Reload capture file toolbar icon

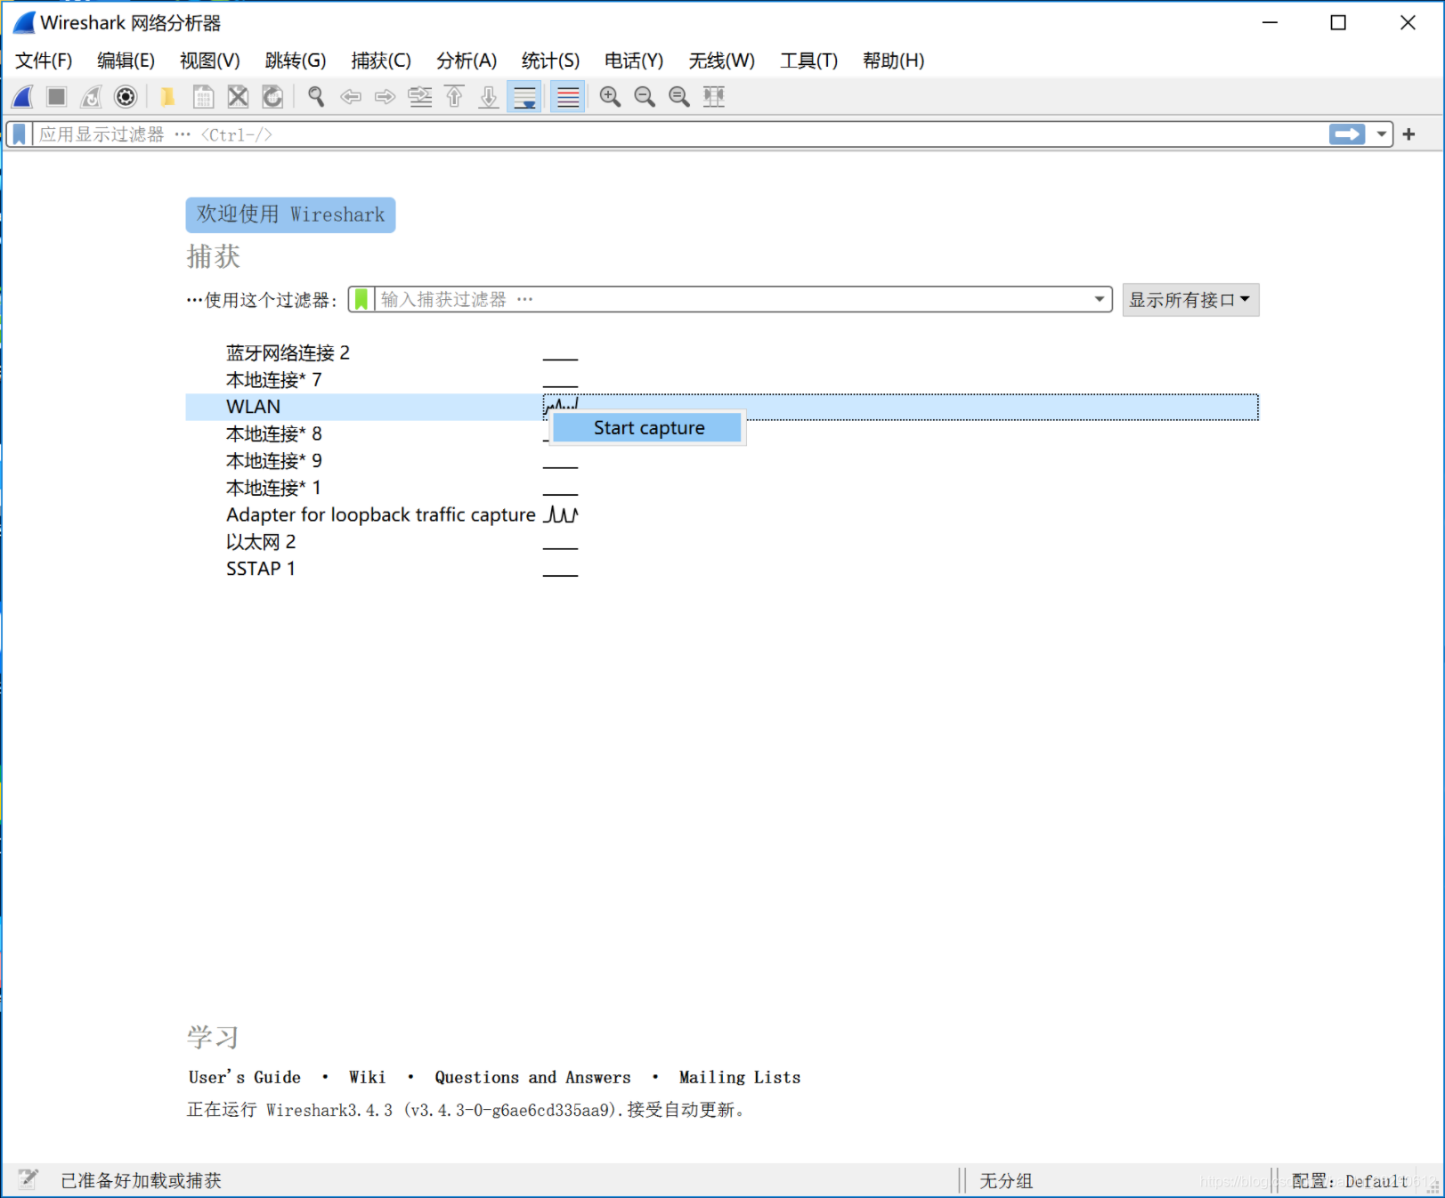[272, 97]
